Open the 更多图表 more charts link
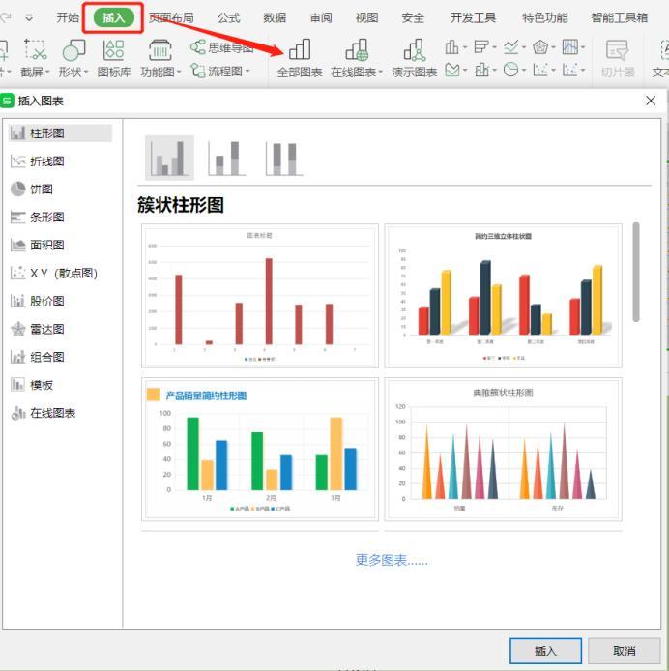The image size is (669, 671). (x=392, y=560)
